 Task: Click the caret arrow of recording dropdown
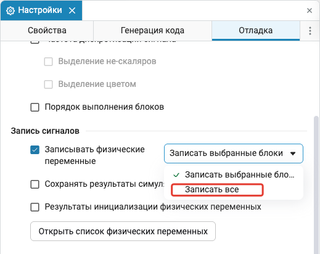click(x=293, y=154)
